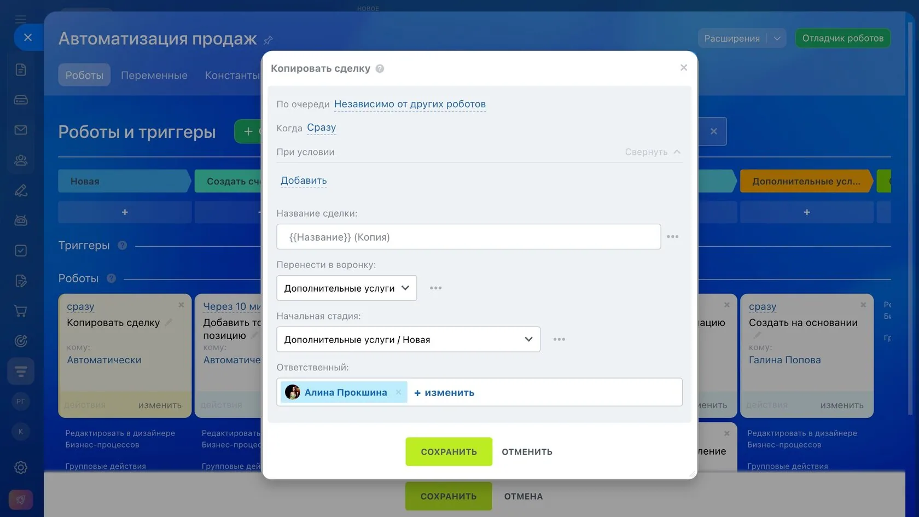The width and height of the screenshot is (919, 517).
Task: Click the green СОХРАНИТЬ button in the dialog
Action: [449, 452]
